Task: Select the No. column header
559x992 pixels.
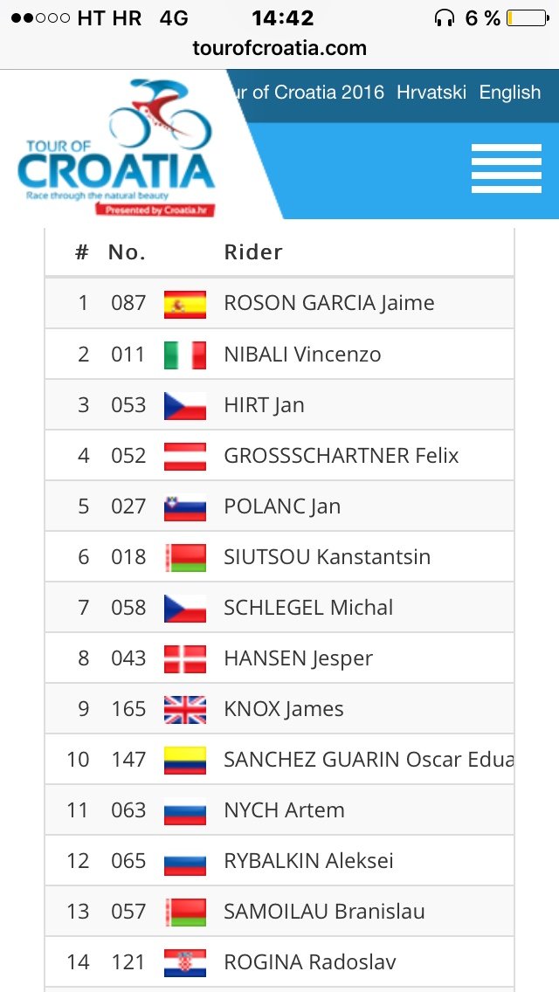Action: [x=128, y=251]
